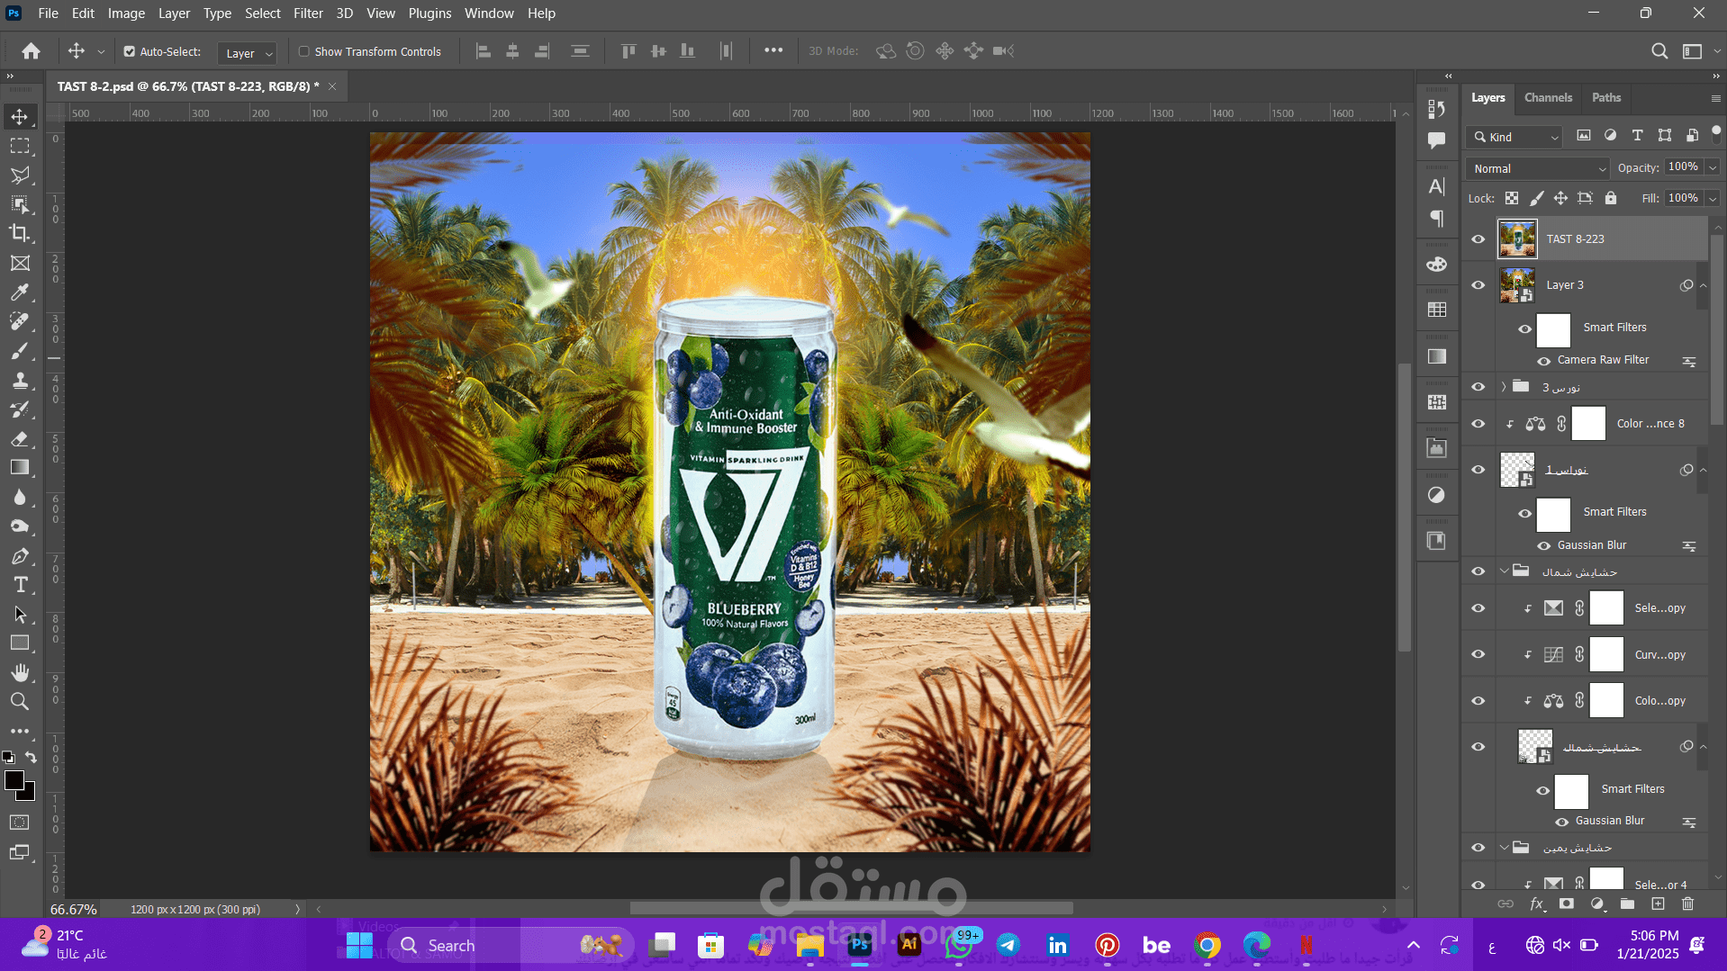Add a layer mask
Screen dimensions: 1727x971
pyautogui.click(x=1568, y=904)
